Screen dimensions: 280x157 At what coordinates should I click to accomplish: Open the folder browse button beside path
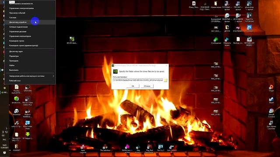coord(165,80)
